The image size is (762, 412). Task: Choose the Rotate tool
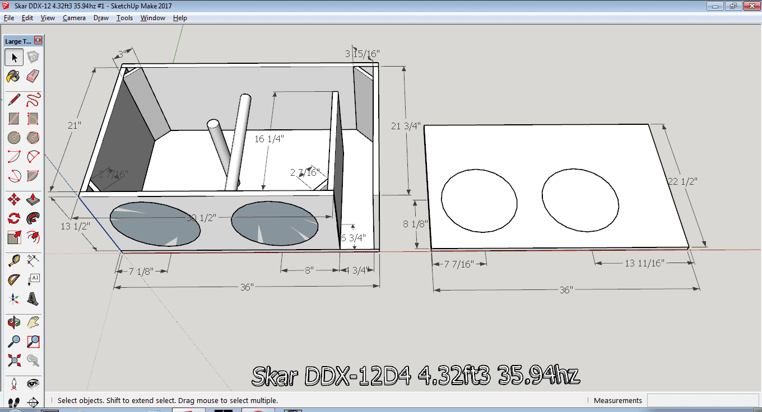tap(14, 218)
